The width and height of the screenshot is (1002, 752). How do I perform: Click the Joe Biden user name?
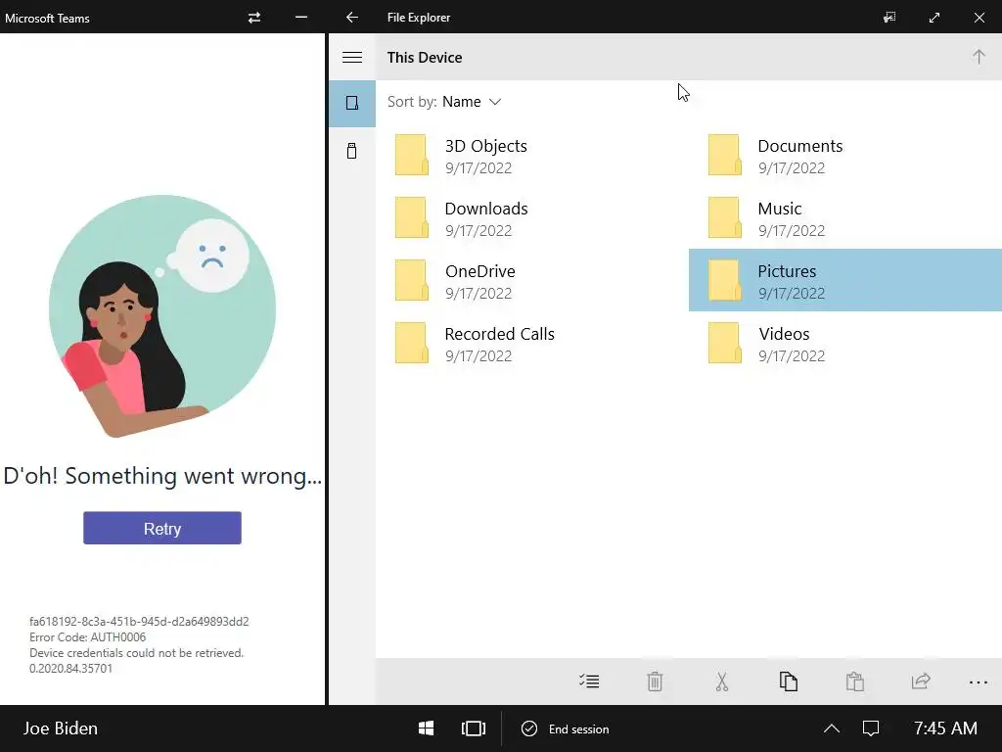pos(61,728)
